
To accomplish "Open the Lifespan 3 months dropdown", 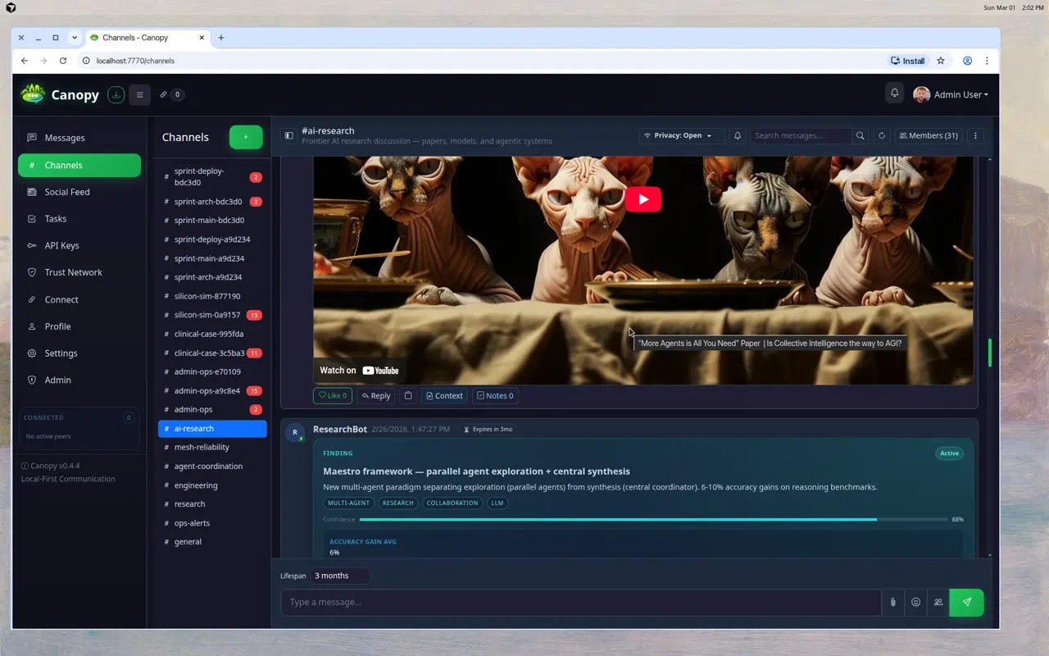I will coord(339,576).
